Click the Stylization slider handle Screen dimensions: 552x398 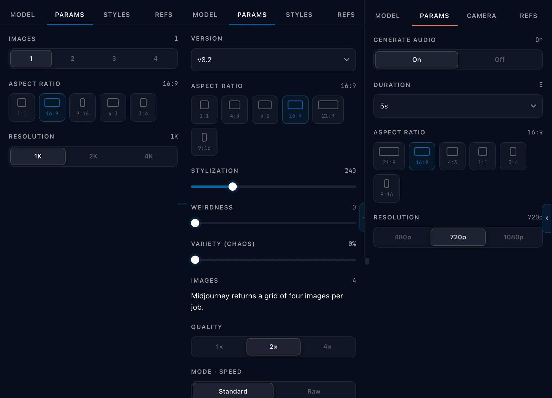(x=233, y=187)
